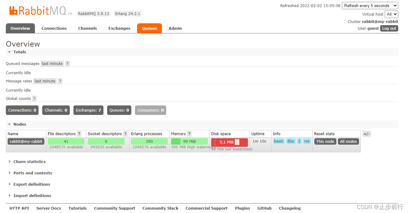The height and width of the screenshot is (213, 408).
Task: Switch to the Admin tab
Action: click(175, 28)
